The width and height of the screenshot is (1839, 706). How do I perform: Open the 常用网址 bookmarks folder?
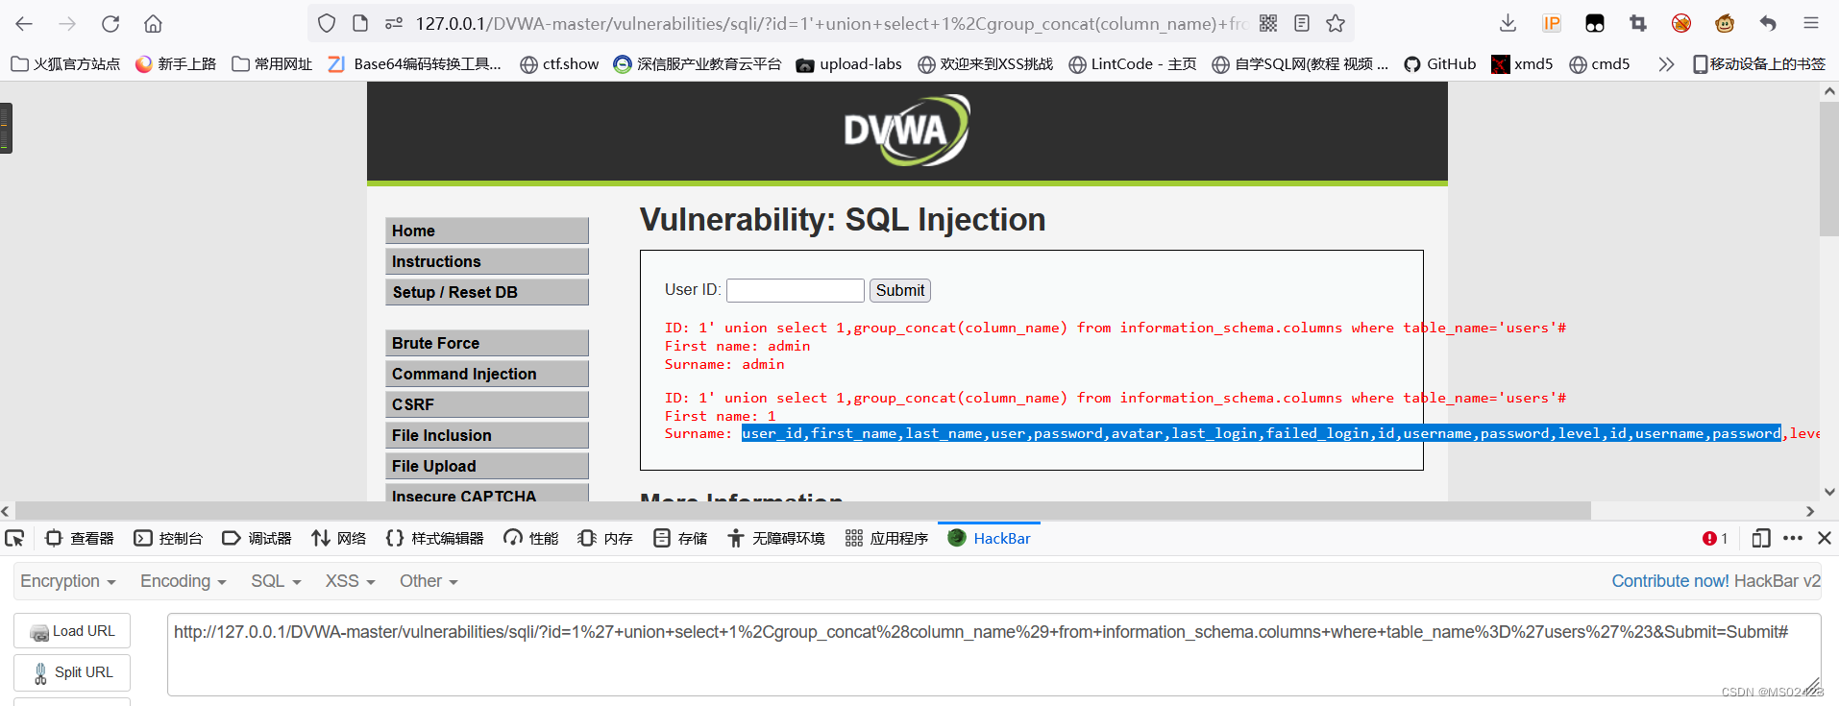click(x=272, y=64)
